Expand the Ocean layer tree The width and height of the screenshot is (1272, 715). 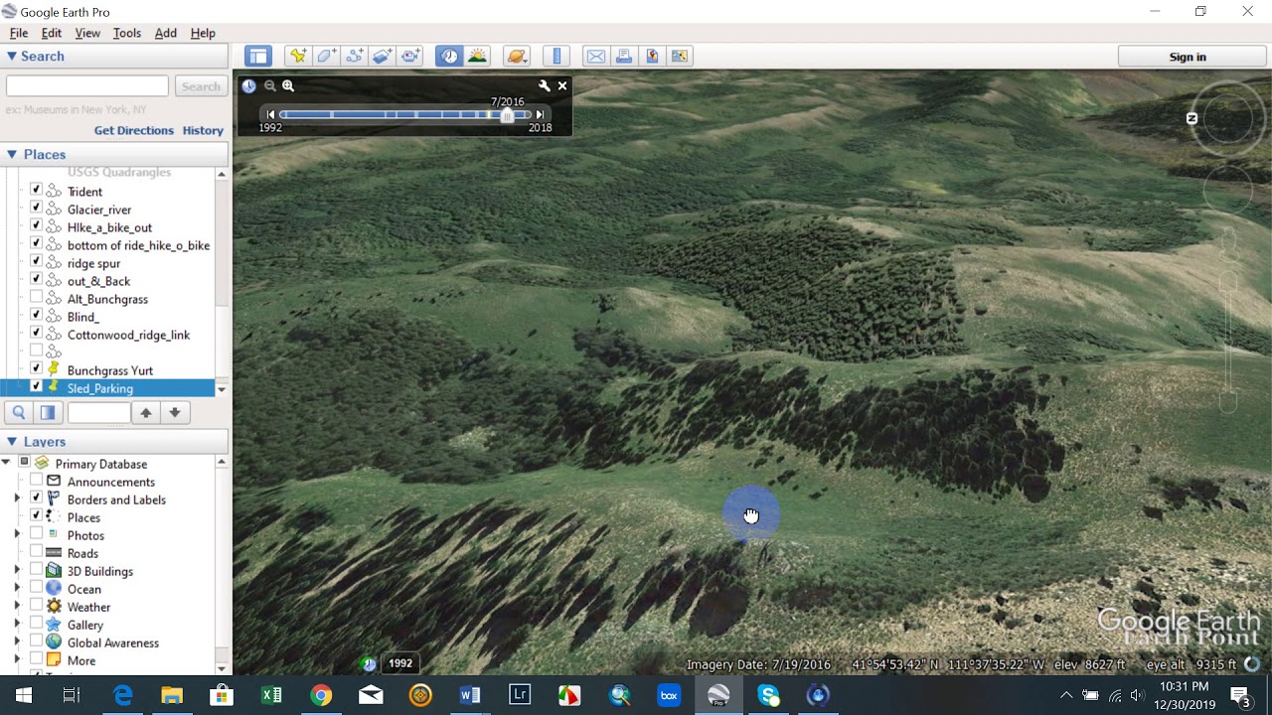coord(17,588)
